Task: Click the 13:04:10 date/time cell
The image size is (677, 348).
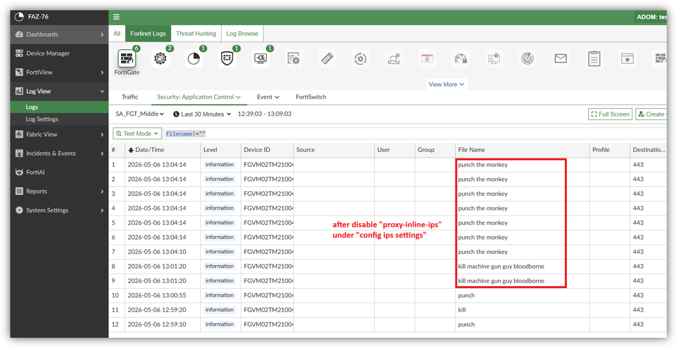Action: pyautogui.click(x=157, y=252)
